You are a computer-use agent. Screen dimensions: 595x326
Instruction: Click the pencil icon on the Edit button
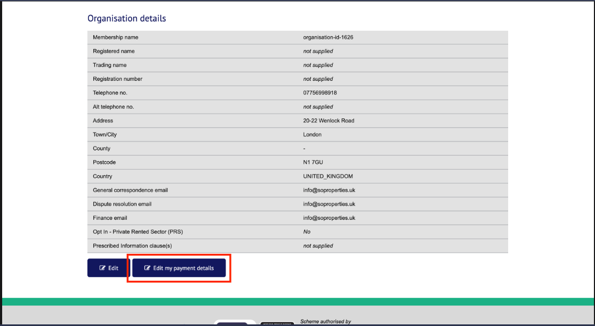point(102,268)
